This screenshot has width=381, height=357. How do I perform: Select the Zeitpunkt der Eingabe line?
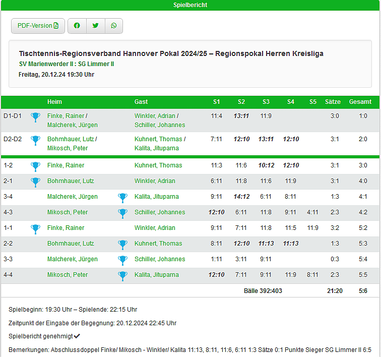tap(92, 323)
